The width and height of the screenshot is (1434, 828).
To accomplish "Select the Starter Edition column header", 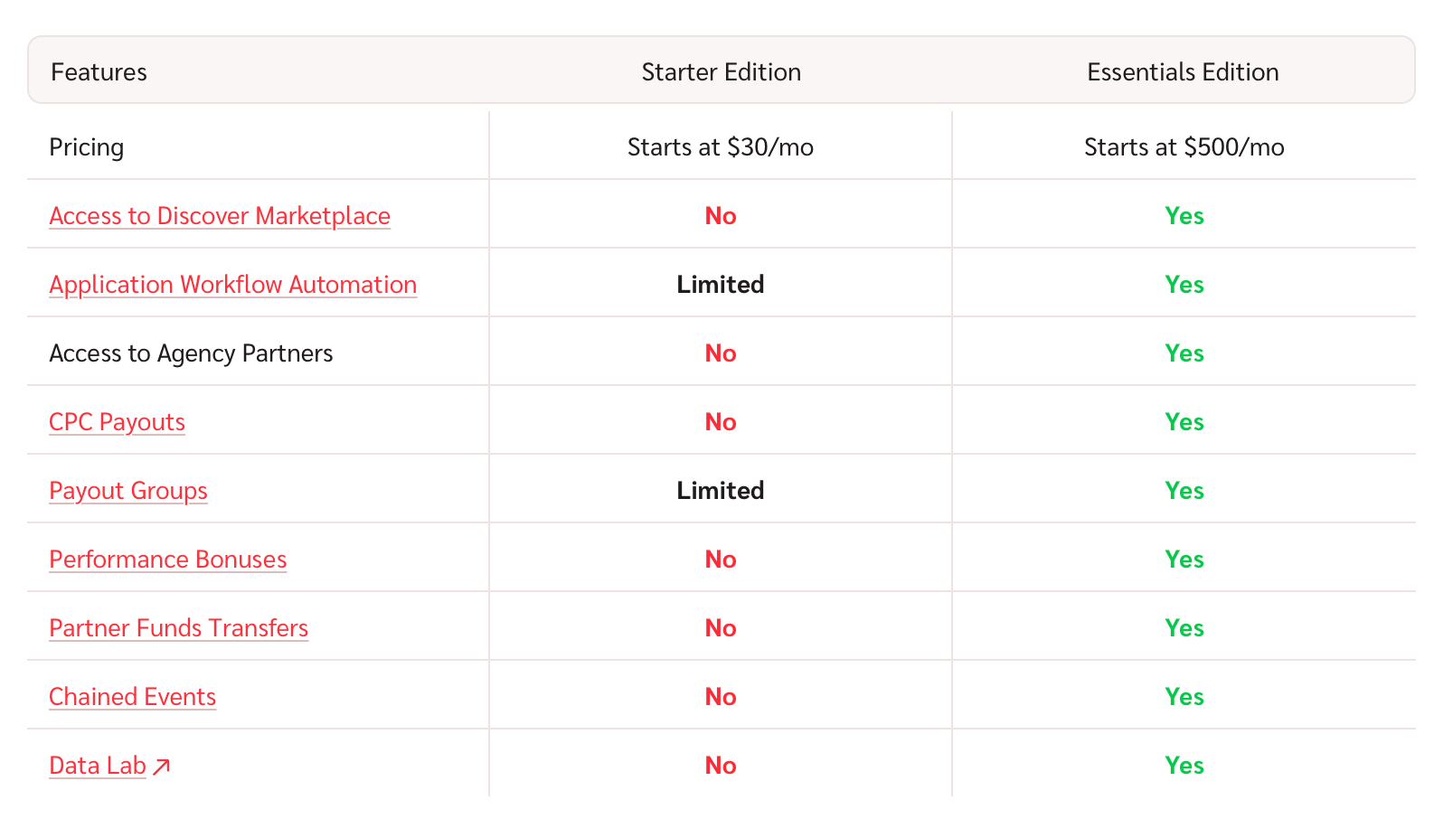I will (722, 72).
